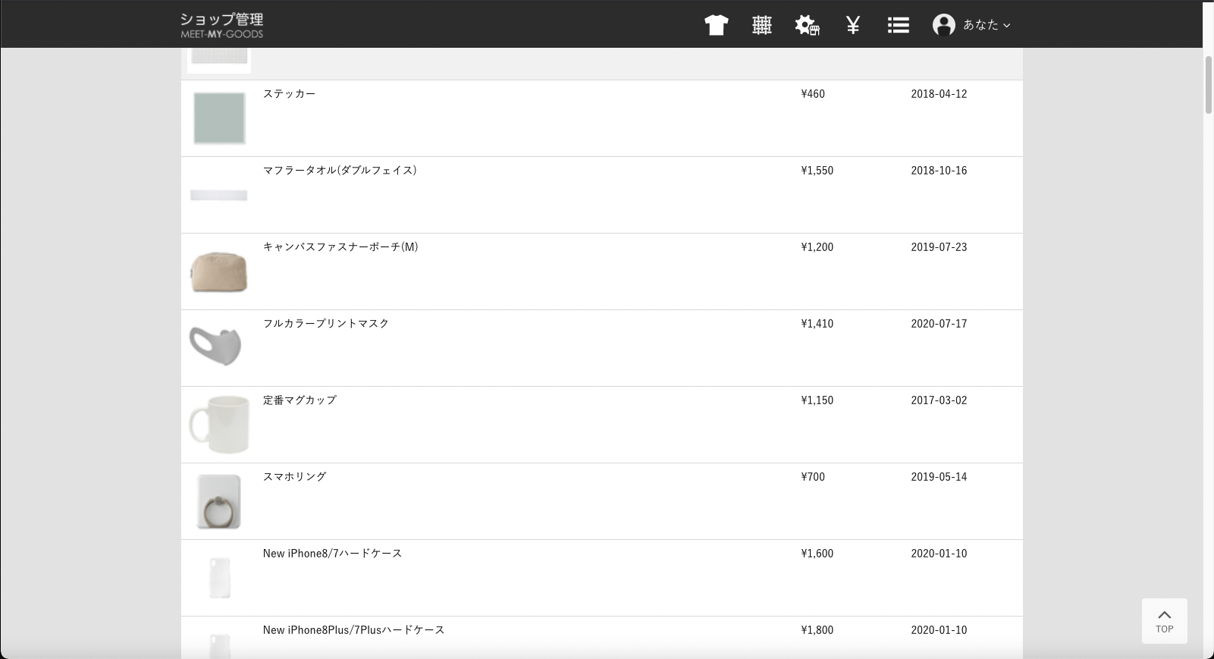
Task: Click the canvas pouch product thumbnail
Action: pyautogui.click(x=219, y=271)
